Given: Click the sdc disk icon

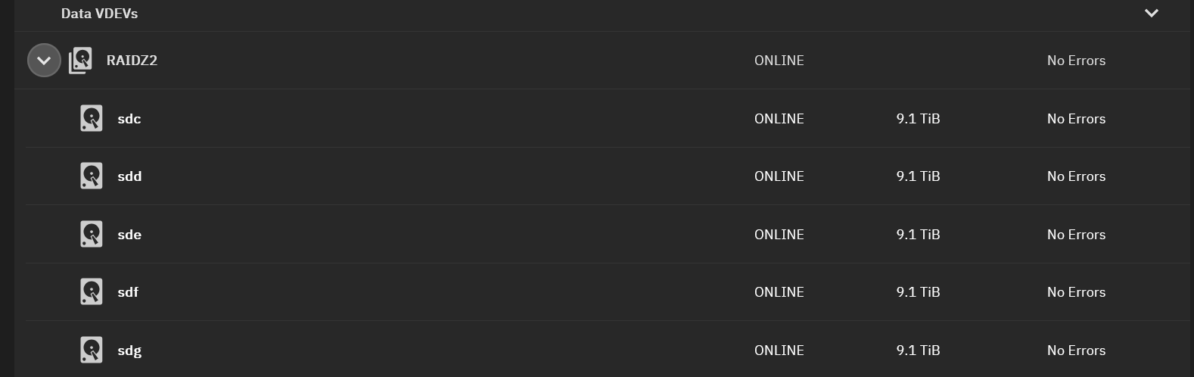Looking at the screenshot, I should (x=92, y=118).
